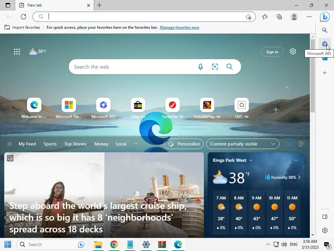This screenshot has height=251, width=334.
Task: Open weather card more options menu
Action: pyautogui.click(x=296, y=160)
